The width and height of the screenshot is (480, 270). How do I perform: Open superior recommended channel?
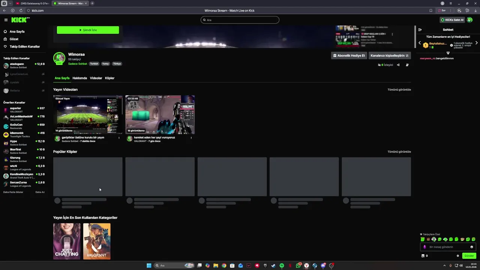tap(24, 110)
